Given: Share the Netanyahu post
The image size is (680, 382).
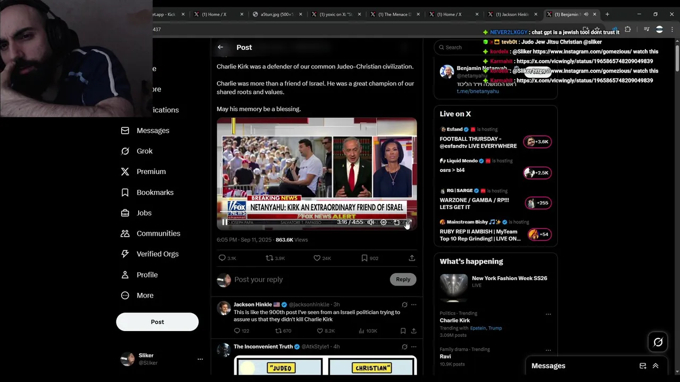Looking at the screenshot, I should 412,258.
